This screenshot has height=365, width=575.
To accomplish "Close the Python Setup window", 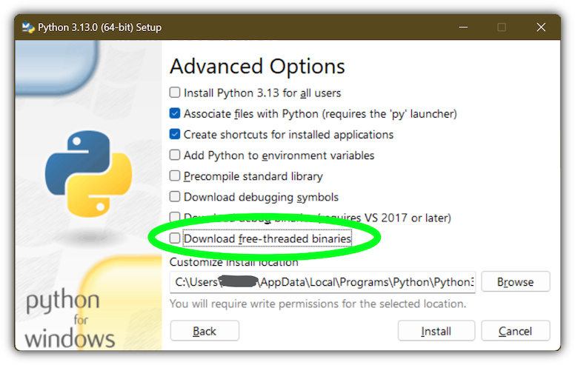I will point(541,27).
